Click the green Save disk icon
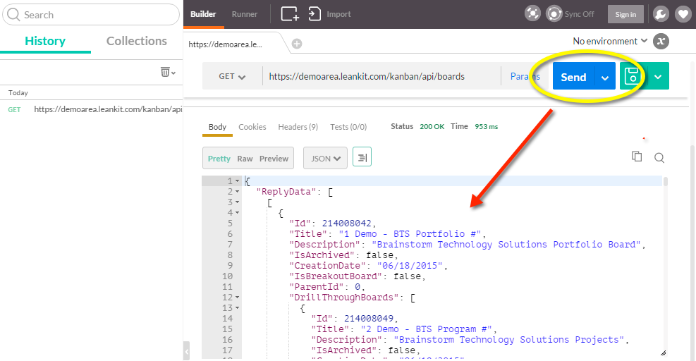This screenshot has height=361, width=696. (x=633, y=76)
